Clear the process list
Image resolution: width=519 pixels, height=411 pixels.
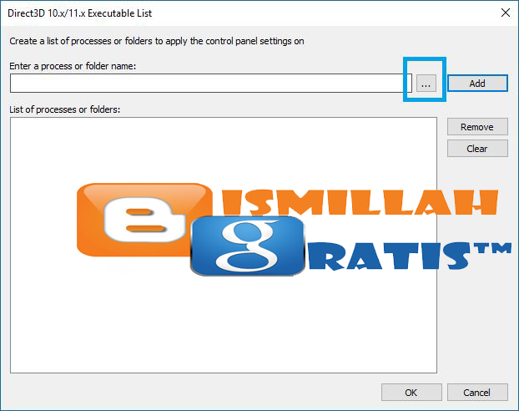[x=477, y=148]
